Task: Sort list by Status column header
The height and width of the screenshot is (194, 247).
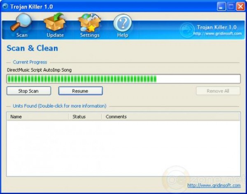Action: click(85, 117)
